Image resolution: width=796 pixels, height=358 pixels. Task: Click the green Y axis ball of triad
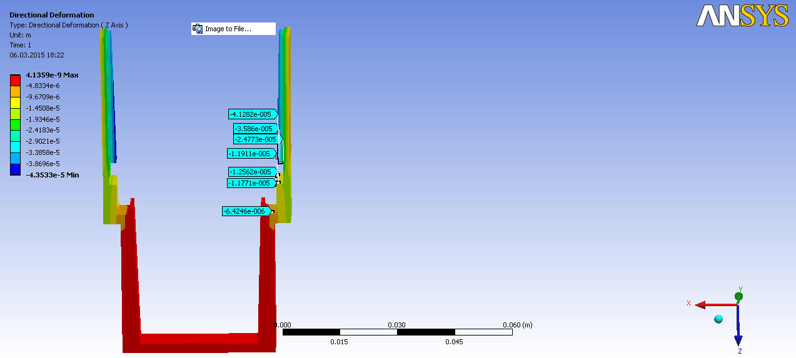coord(739,296)
